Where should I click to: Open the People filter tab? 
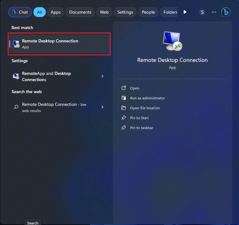[148, 12]
